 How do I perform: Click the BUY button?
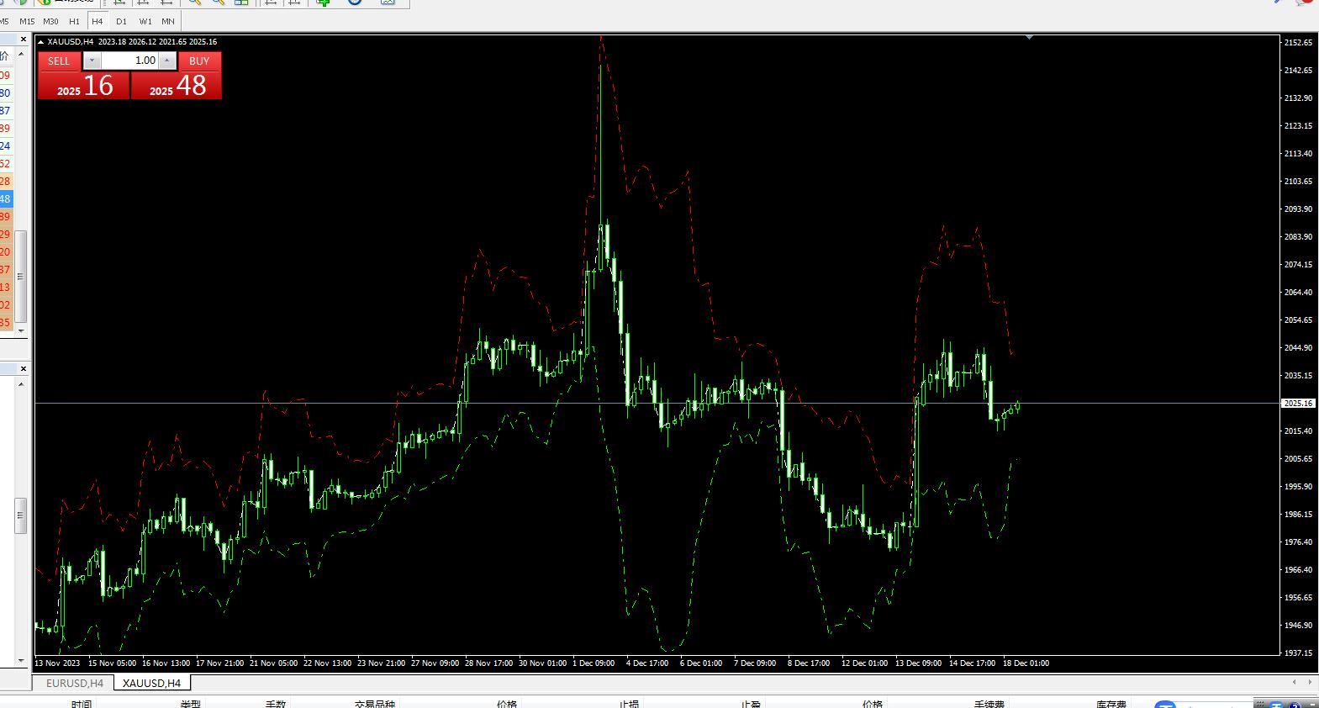pos(199,61)
